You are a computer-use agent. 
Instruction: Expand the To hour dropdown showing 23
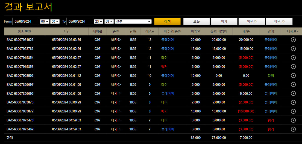pos(99,22)
